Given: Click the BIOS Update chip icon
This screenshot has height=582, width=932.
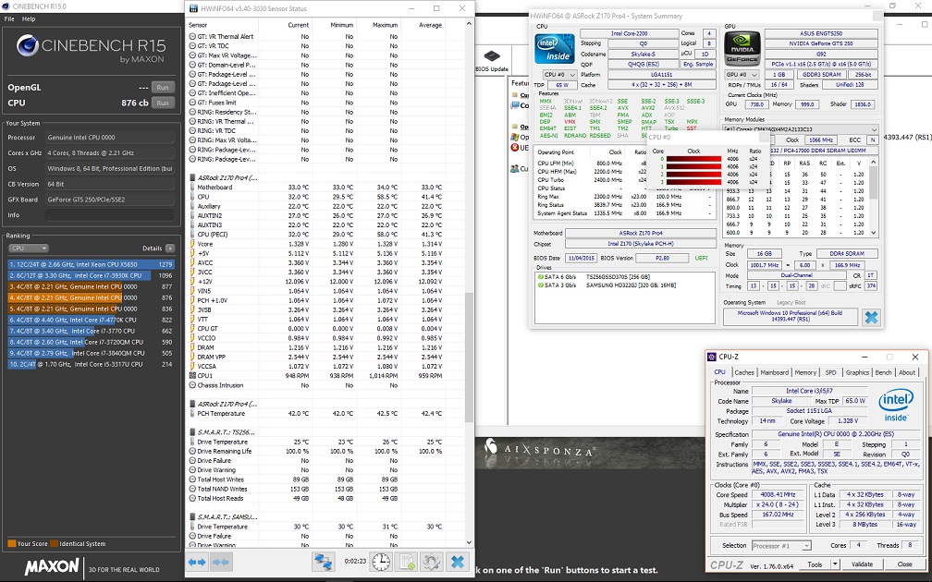Looking at the screenshot, I should pyautogui.click(x=492, y=56).
